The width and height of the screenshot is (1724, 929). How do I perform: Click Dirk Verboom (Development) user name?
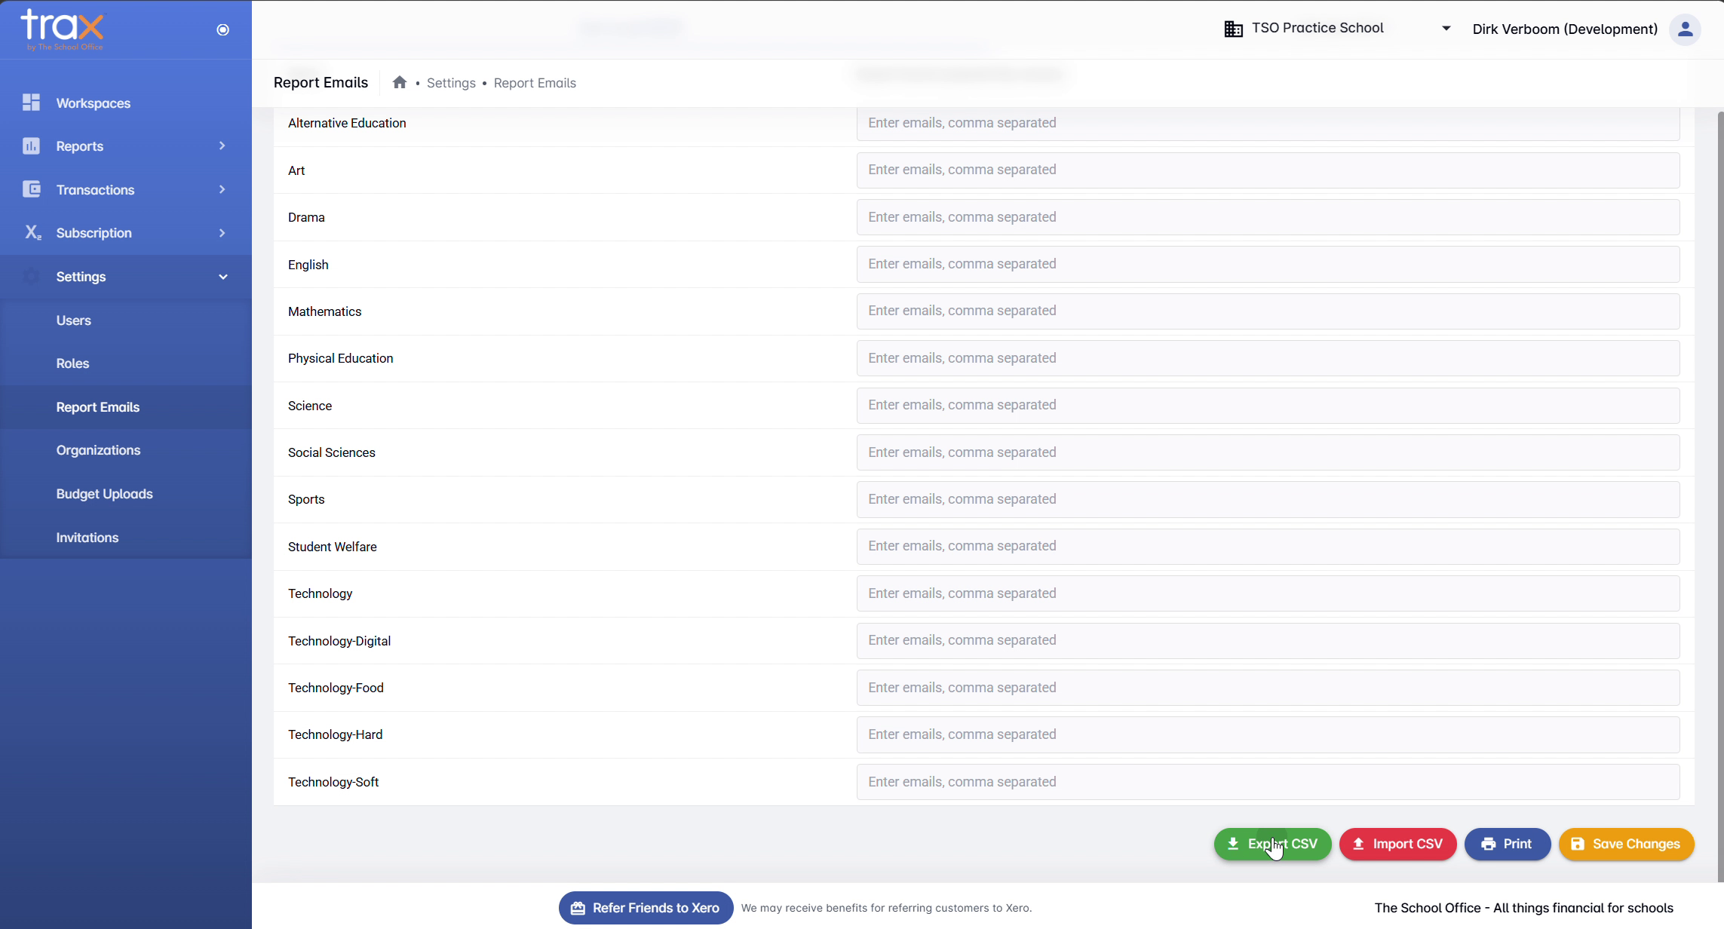[x=1565, y=29]
